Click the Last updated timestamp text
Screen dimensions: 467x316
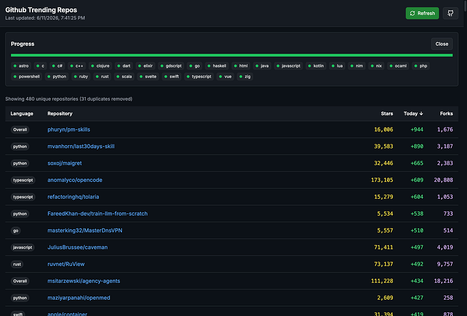[45, 18]
